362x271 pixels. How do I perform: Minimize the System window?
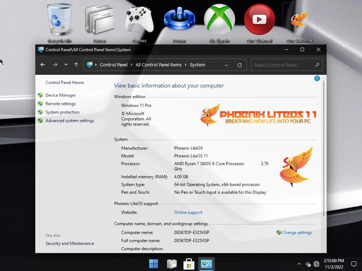[286, 49]
